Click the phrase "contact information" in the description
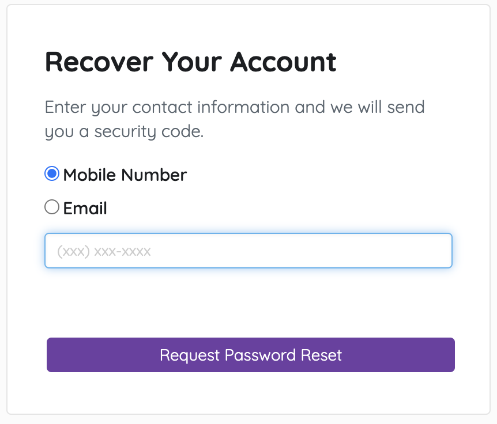The image size is (497, 424). click(211, 107)
